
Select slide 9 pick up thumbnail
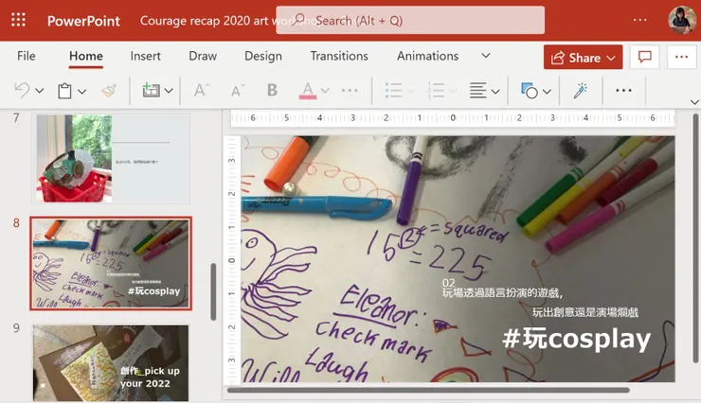pyautogui.click(x=111, y=363)
